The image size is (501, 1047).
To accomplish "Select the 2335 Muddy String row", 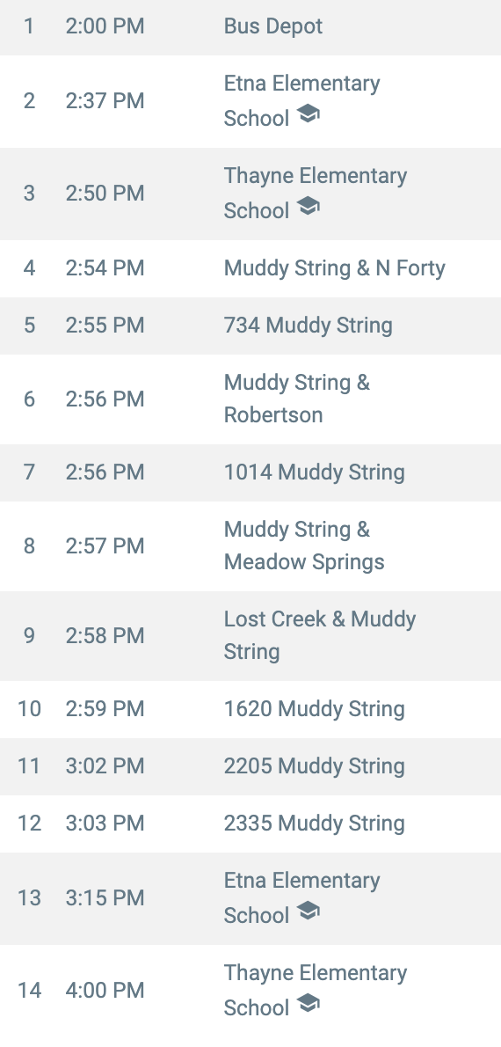I will coord(250,824).
